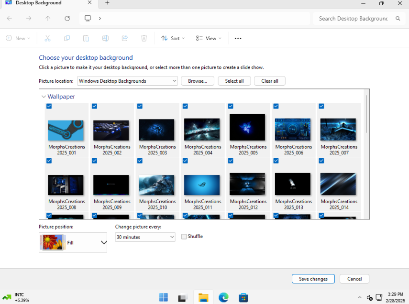
Task: Refresh the Desktop Background view
Action: (x=67, y=18)
